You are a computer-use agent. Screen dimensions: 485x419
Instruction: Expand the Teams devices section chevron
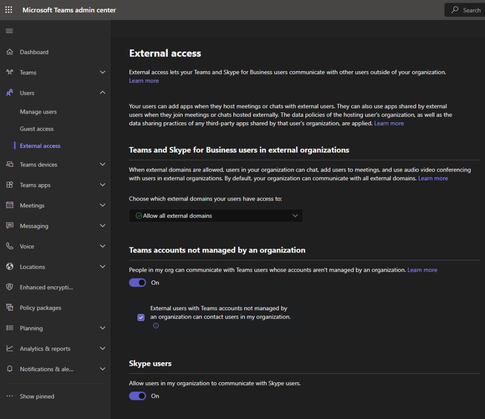point(103,164)
